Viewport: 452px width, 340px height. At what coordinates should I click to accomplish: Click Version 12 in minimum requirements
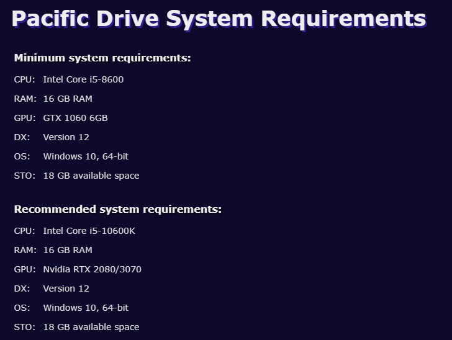pos(66,137)
